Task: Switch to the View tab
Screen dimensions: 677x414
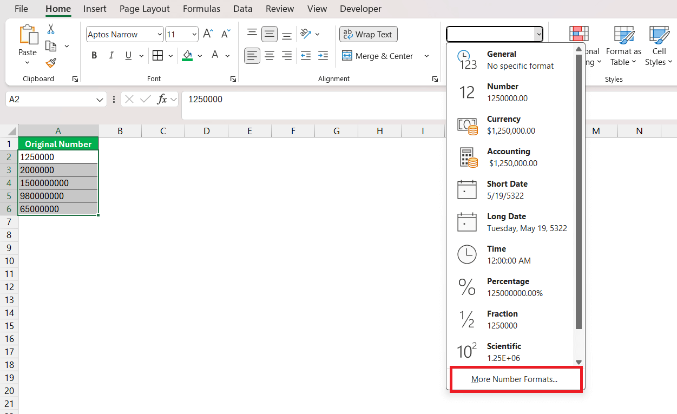Action: [x=317, y=9]
